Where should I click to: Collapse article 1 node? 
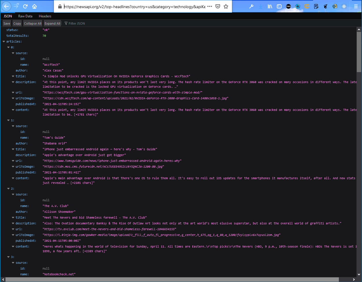(x=8, y=120)
